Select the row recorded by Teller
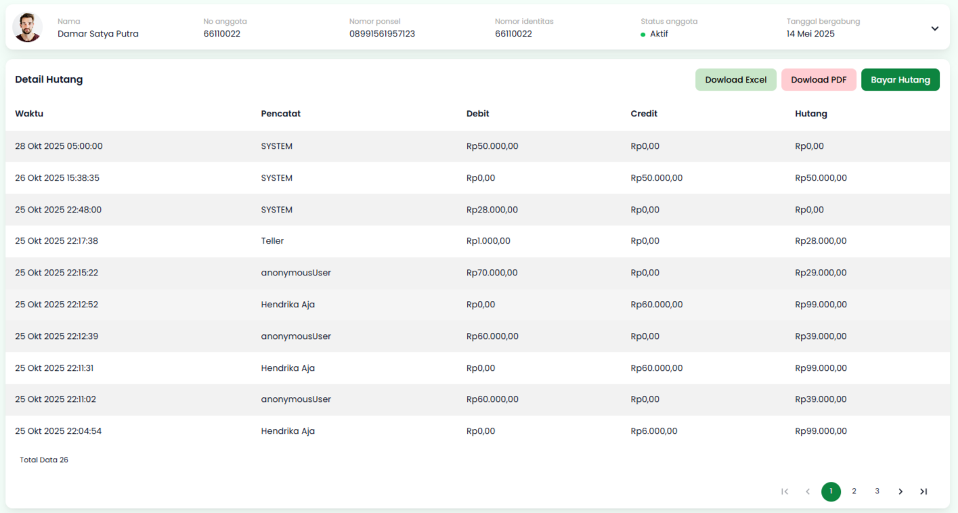This screenshot has height=513, width=958. 272,241
